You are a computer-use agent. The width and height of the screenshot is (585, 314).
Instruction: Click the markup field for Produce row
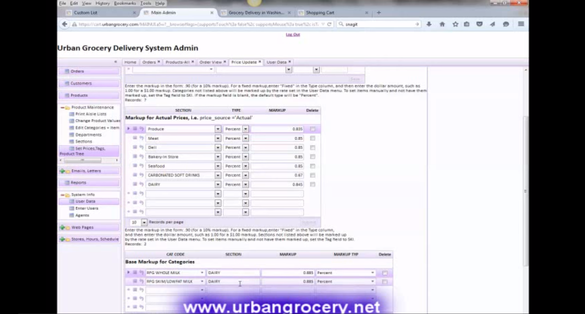point(277,129)
